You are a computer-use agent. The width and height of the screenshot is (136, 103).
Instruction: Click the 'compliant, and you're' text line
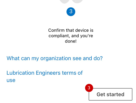click(x=71, y=36)
